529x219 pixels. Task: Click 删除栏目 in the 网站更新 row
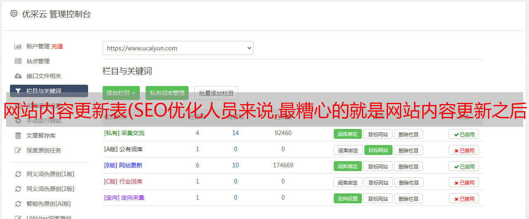(x=409, y=166)
